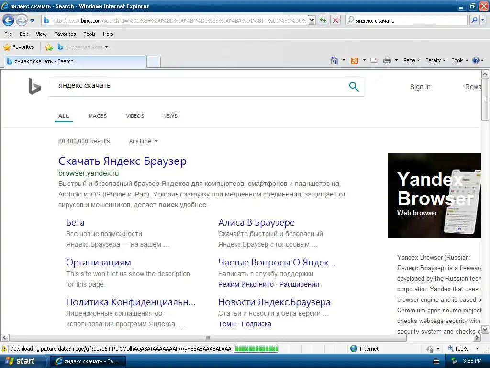Switch to the VIDEOS tab
The image size is (490, 368).
click(x=134, y=116)
